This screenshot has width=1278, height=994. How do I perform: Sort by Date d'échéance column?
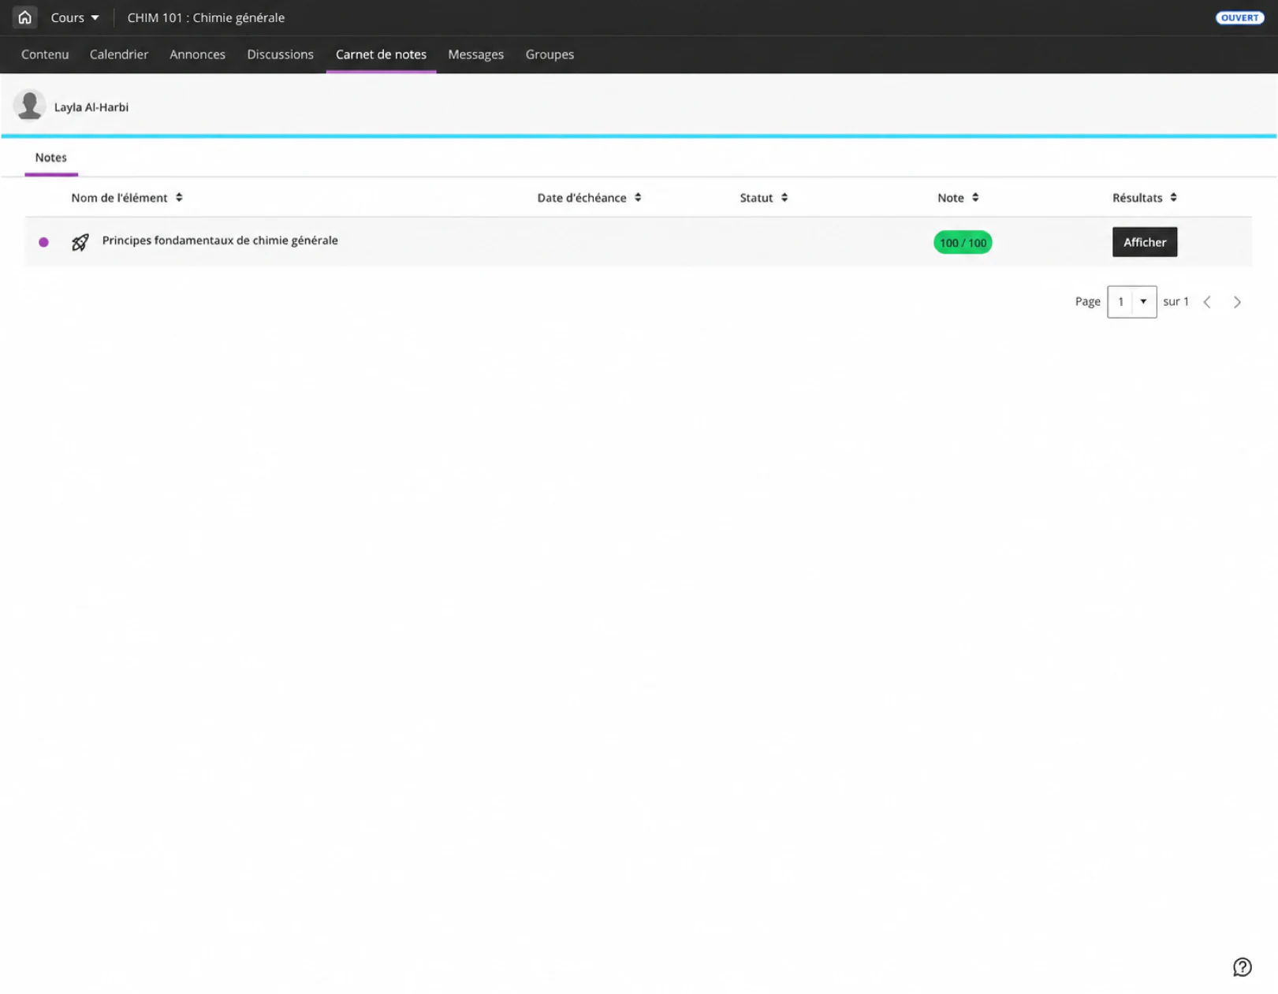pos(589,198)
